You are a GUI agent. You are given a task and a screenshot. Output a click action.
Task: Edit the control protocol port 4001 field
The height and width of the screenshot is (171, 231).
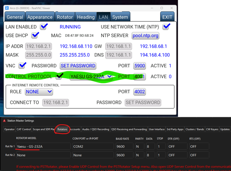[140, 77]
